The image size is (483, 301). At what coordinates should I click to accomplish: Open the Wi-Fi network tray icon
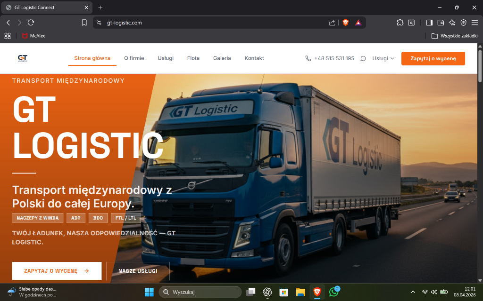coord(425,292)
